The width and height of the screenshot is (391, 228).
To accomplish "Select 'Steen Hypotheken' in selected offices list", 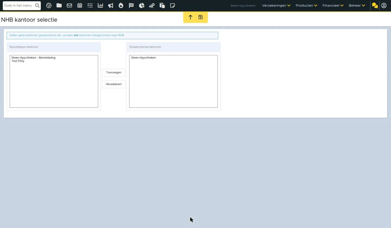I will [x=173, y=58].
